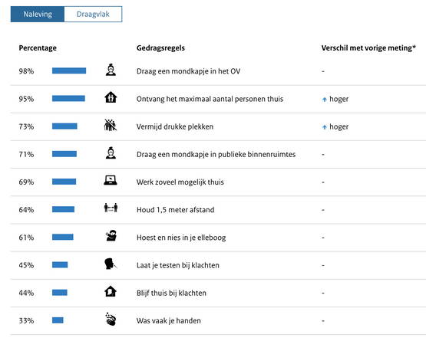The width and height of the screenshot is (426, 341).
Task: Click the 98% blue percentage bar
Action: (x=69, y=70)
